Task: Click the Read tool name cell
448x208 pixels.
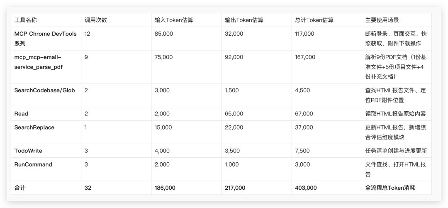Action: click(x=21, y=113)
